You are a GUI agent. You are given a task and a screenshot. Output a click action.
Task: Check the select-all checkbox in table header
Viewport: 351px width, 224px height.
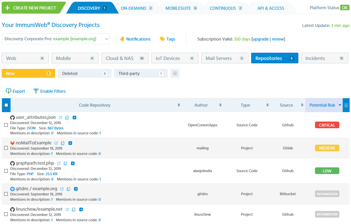point(6,105)
